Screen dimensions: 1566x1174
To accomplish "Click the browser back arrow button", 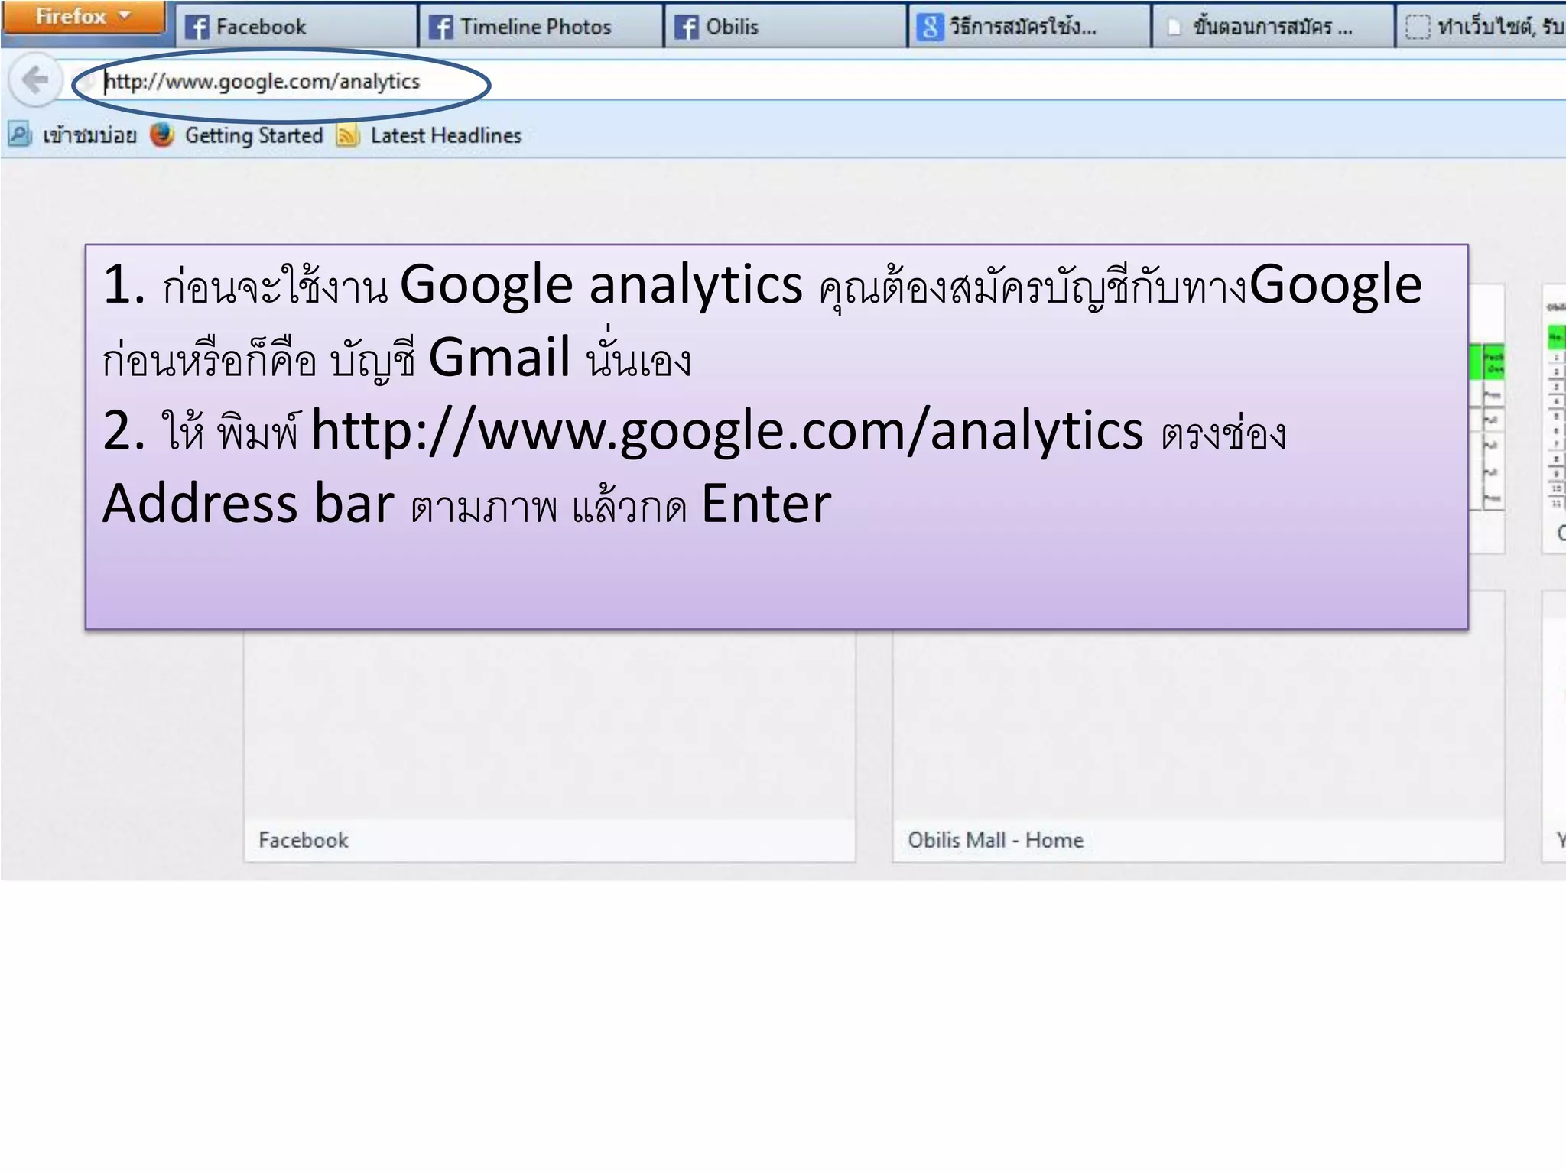I will click(x=35, y=80).
